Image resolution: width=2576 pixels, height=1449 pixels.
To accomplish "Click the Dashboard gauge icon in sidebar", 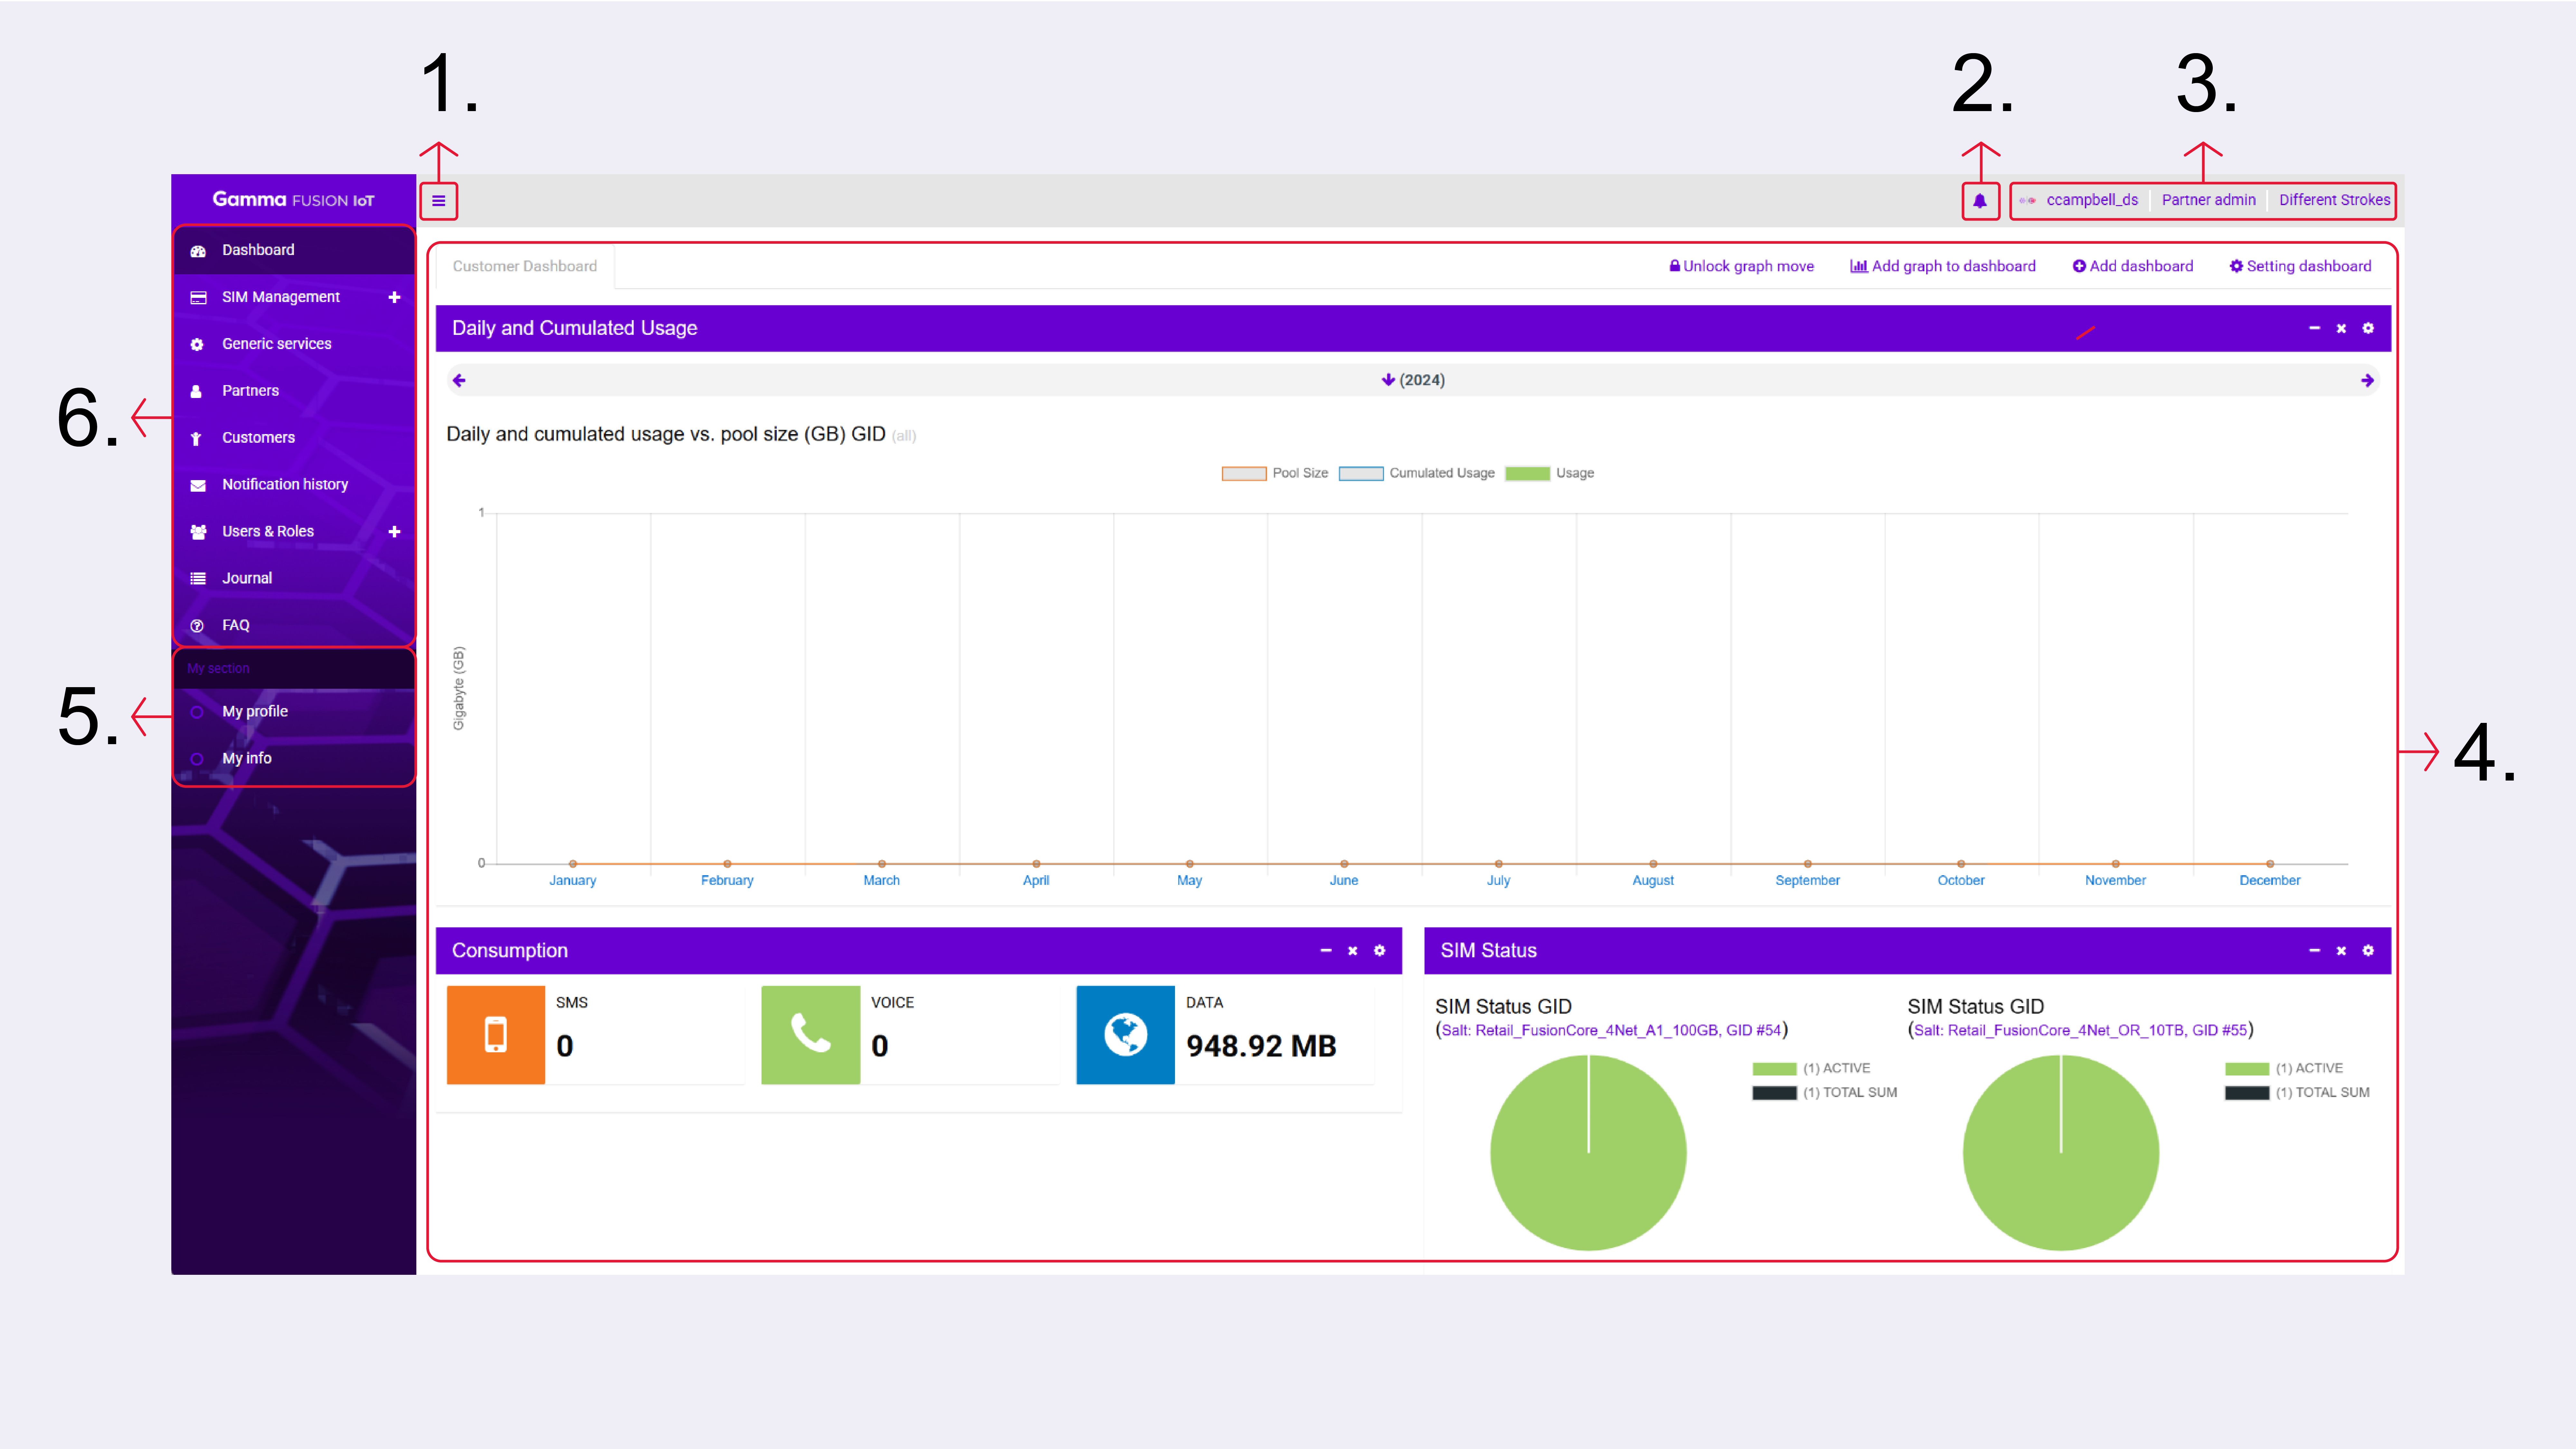I will (x=198, y=251).
